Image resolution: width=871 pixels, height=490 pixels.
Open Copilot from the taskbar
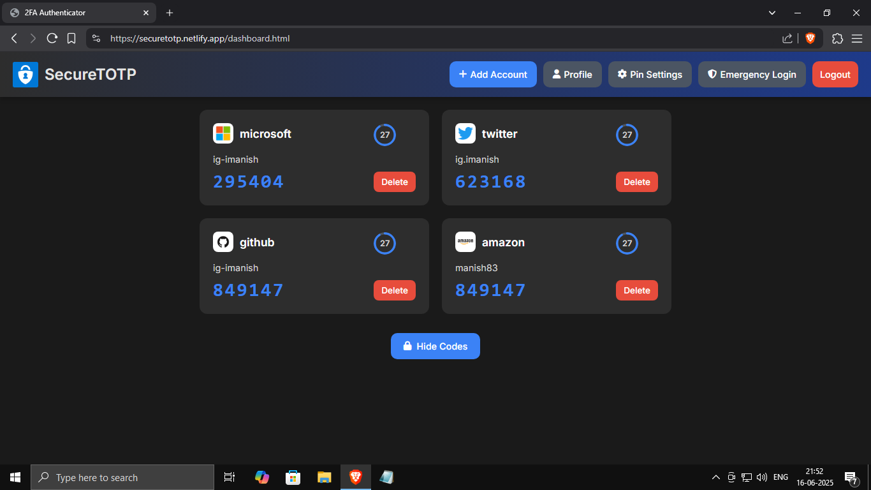point(261,477)
